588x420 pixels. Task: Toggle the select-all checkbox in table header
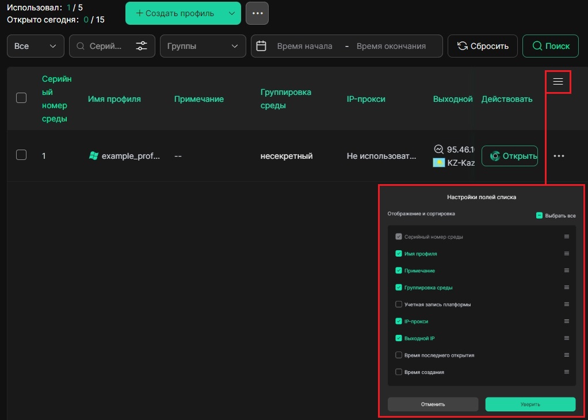[21, 98]
